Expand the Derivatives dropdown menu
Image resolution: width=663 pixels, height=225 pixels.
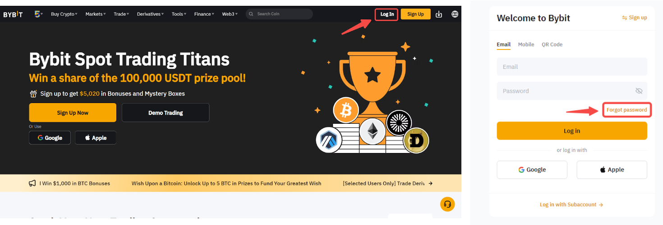pos(151,14)
